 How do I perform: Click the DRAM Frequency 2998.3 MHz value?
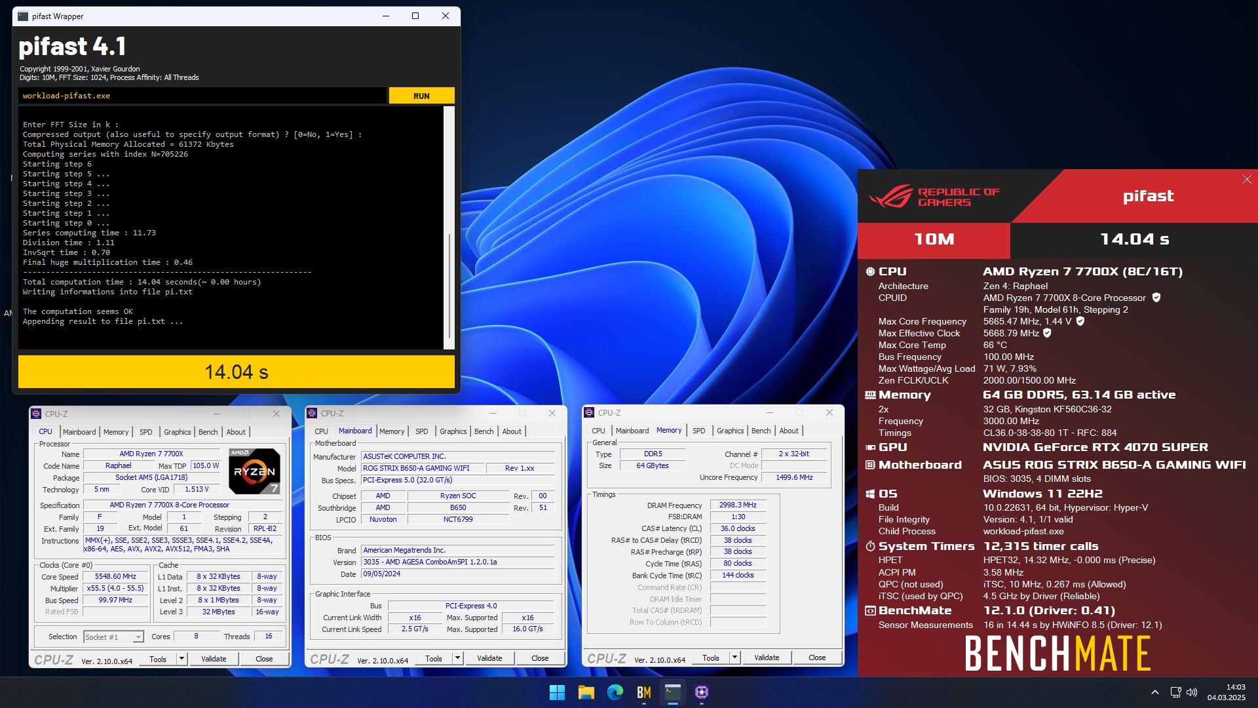click(738, 505)
